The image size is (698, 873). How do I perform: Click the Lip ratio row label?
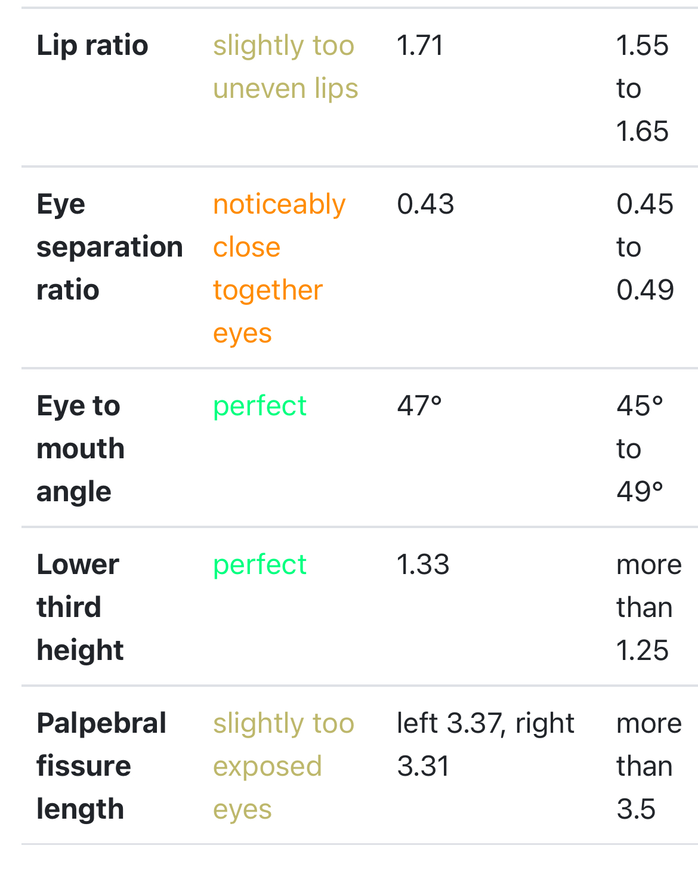tap(92, 46)
